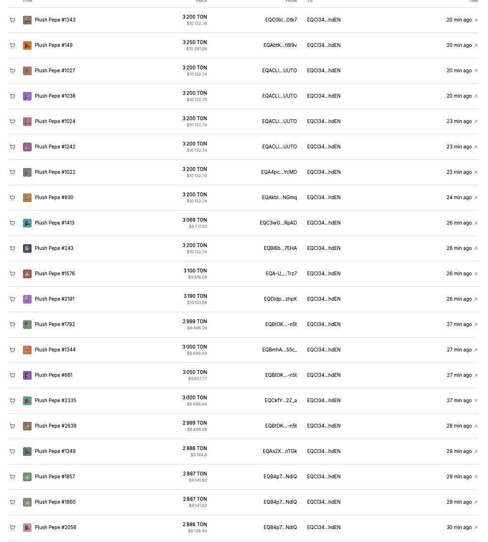
Task: Open the Plush Pepe #2335 item link
Action: tap(55, 401)
